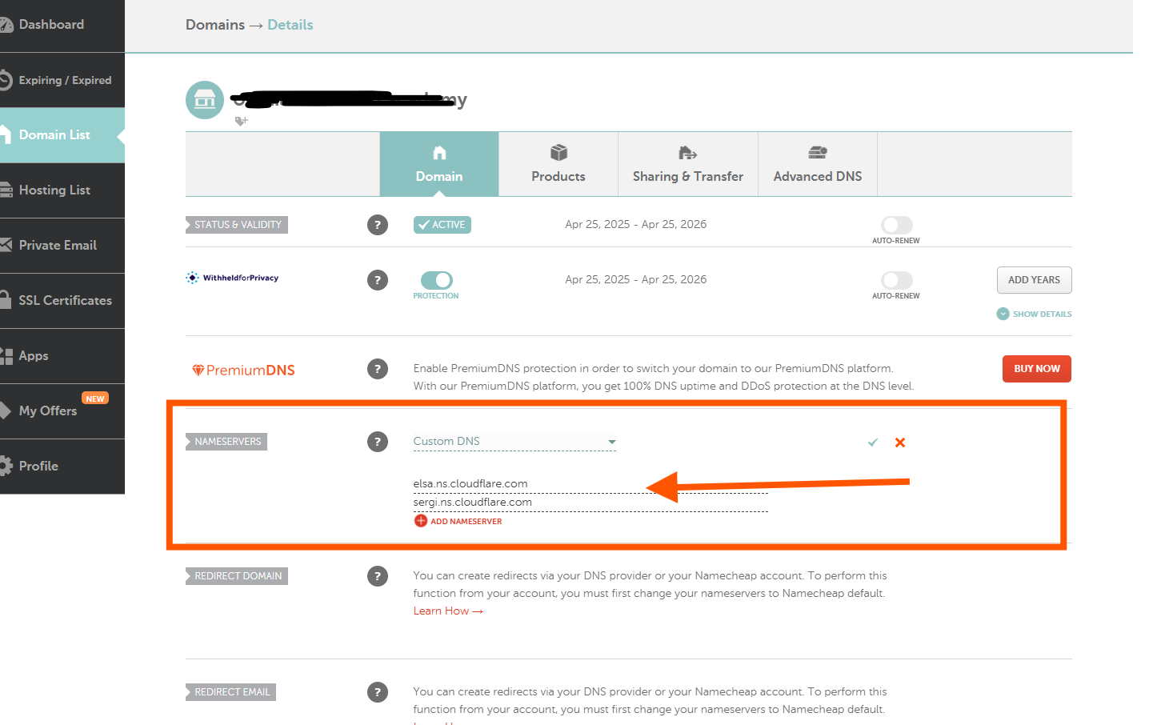
Task: Switch to the Domain tab
Action: click(439, 164)
